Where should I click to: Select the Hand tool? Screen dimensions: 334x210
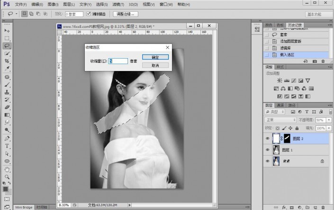pyautogui.click(x=7, y=169)
